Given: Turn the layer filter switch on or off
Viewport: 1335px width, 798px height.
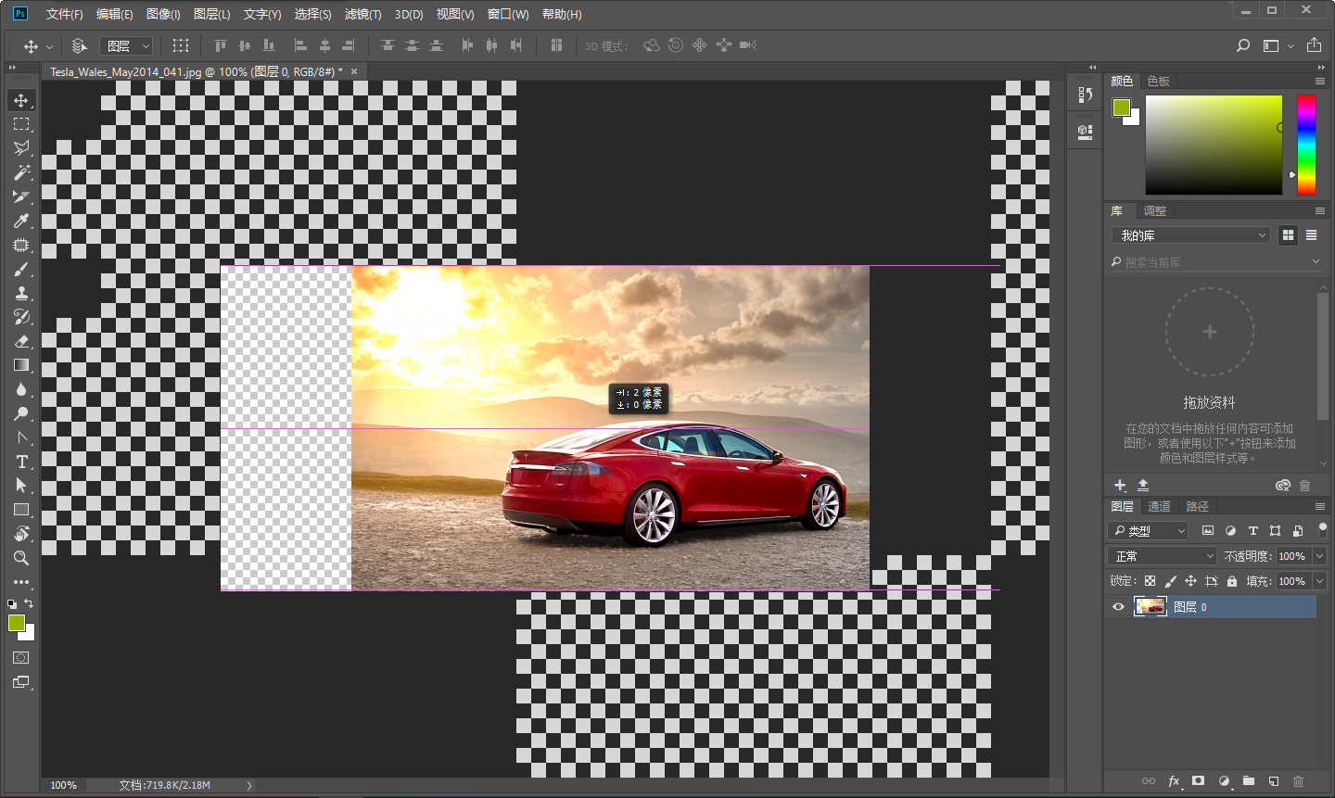Looking at the screenshot, I should [1323, 530].
